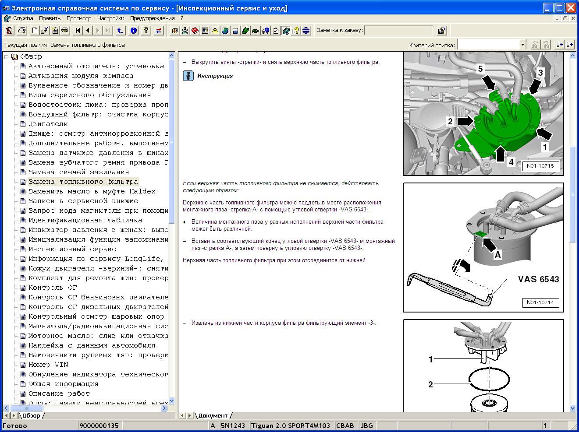Select the Обзор tab at bottom left
Image resolution: width=579 pixels, height=432 pixels.
pyautogui.click(x=31, y=415)
